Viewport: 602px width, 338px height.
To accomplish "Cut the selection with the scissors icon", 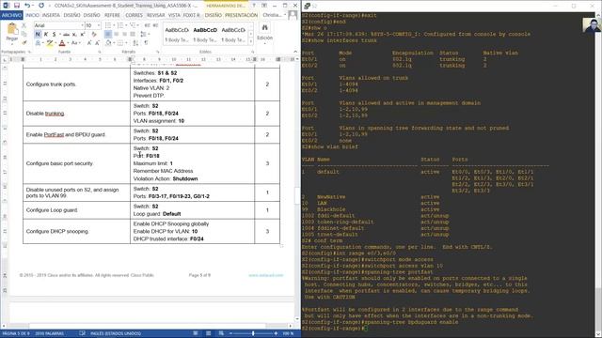I will point(24,25).
